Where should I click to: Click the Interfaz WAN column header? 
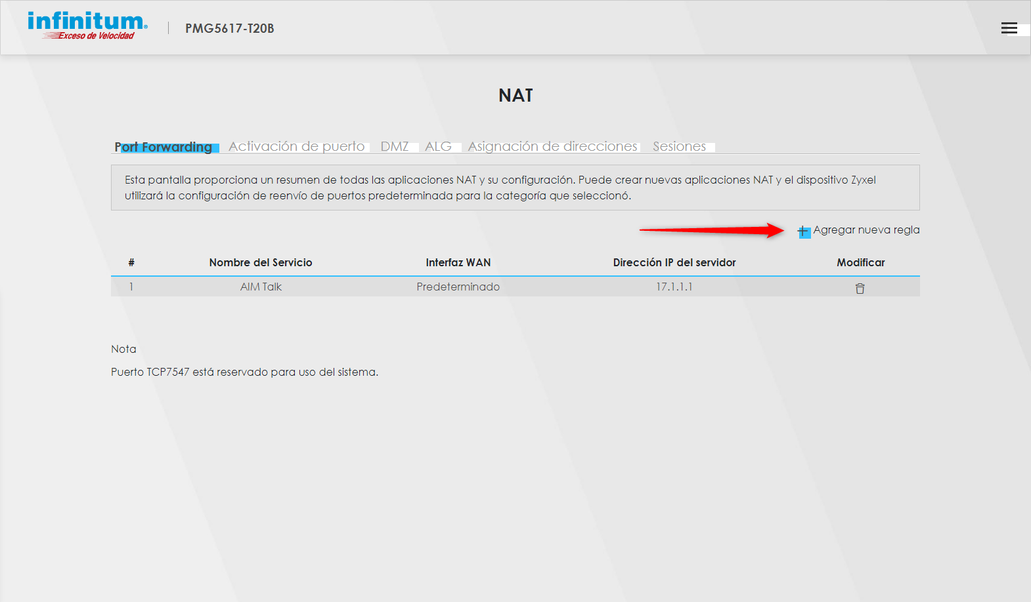tap(458, 262)
